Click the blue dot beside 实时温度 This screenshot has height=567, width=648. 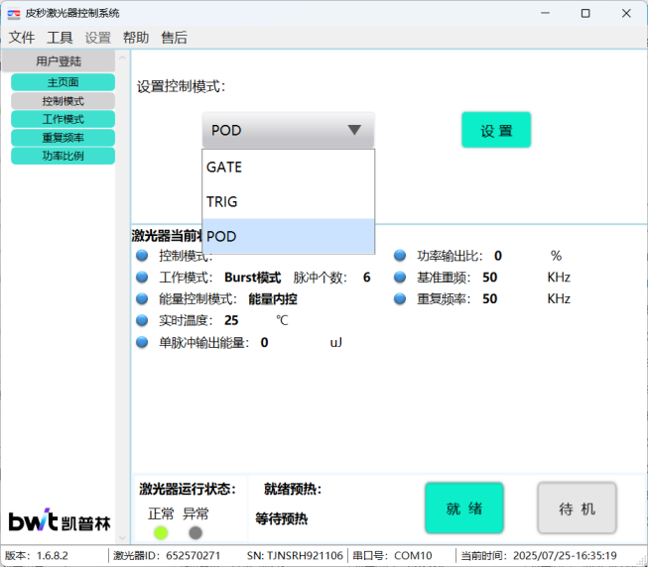tap(142, 320)
